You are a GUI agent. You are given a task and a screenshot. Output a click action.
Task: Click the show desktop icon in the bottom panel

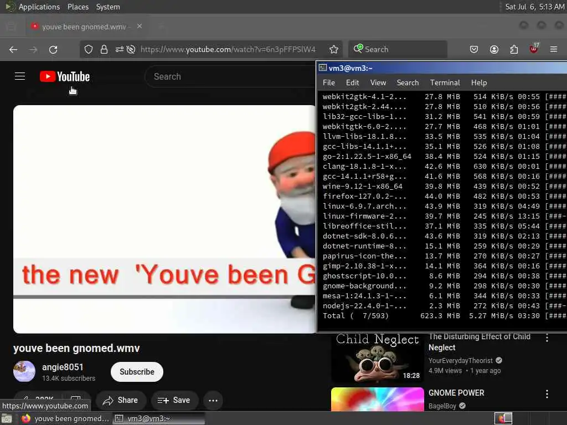point(7,419)
